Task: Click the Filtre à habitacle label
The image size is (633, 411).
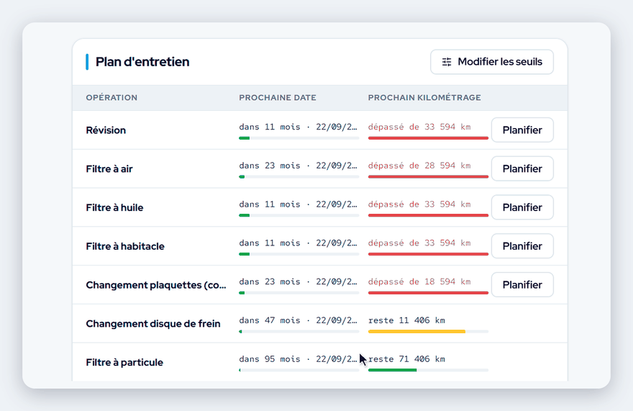Action: [125, 246]
